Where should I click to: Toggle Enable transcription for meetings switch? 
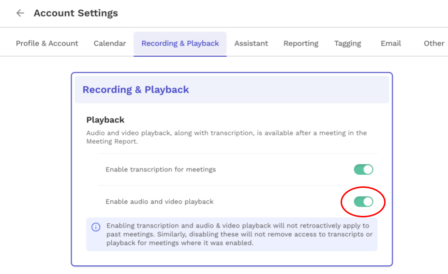click(x=363, y=169)
